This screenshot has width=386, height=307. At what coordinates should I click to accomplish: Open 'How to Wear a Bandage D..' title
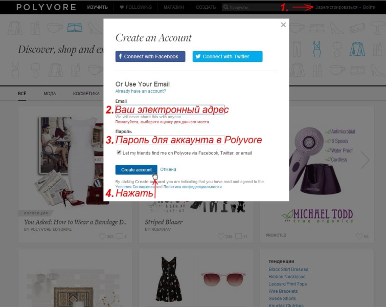(75, 222)
